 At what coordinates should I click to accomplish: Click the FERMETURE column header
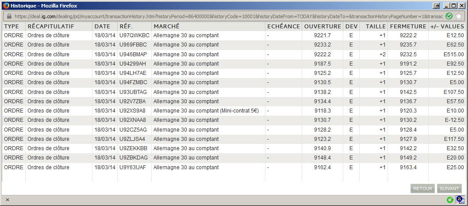pyautogui.click(x=408, y=26)
